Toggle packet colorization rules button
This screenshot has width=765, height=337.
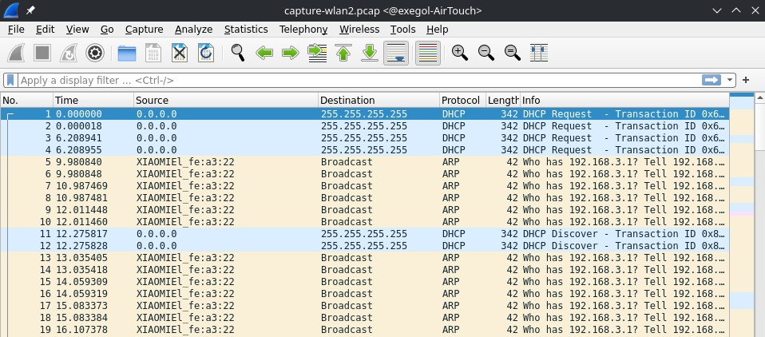pos(427,54)
